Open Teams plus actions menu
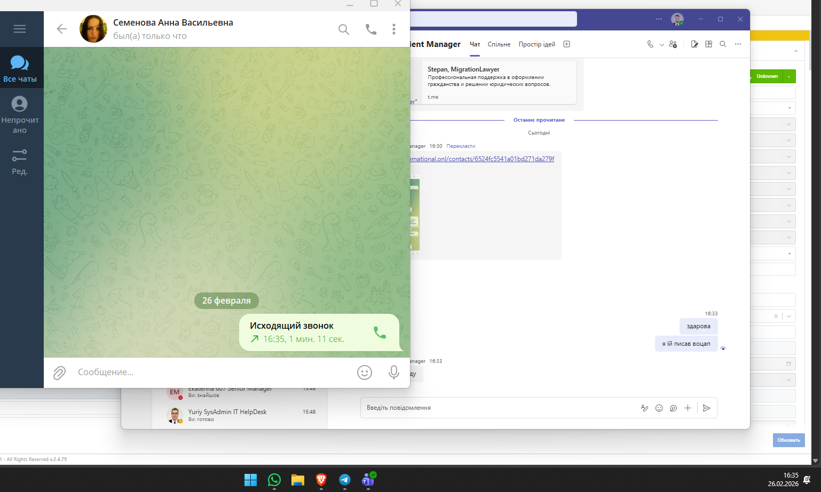821x492 pixels. (x=688, y=408)
